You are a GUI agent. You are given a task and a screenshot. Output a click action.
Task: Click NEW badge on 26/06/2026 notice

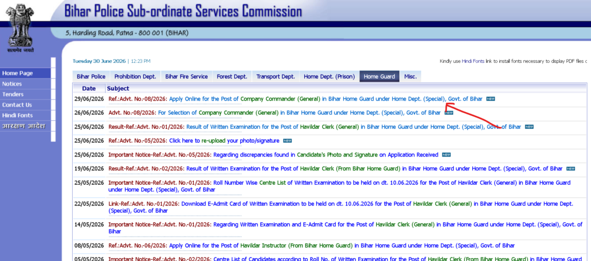coord(448,113)
